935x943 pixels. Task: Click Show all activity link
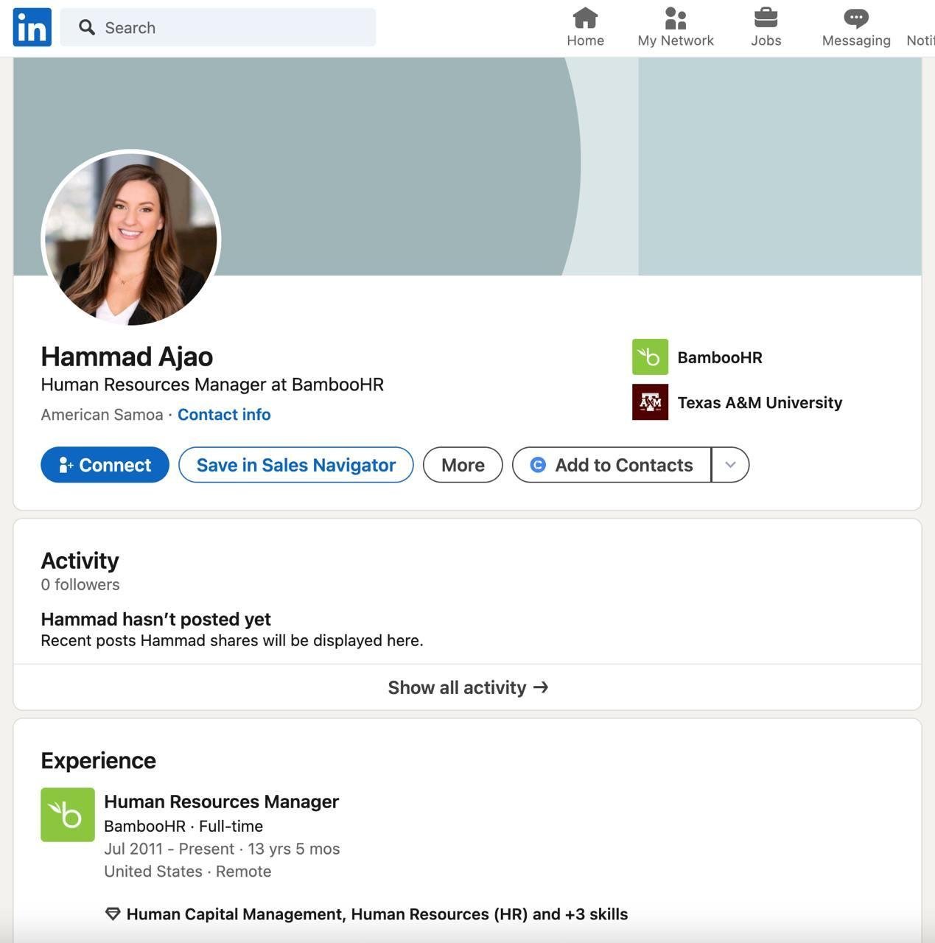coord(467,687)
